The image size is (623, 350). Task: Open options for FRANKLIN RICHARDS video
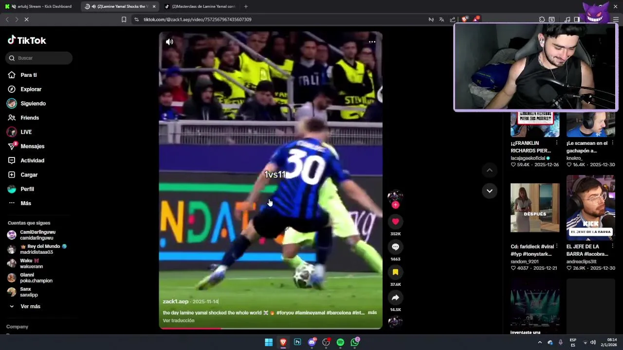(557, 143)
